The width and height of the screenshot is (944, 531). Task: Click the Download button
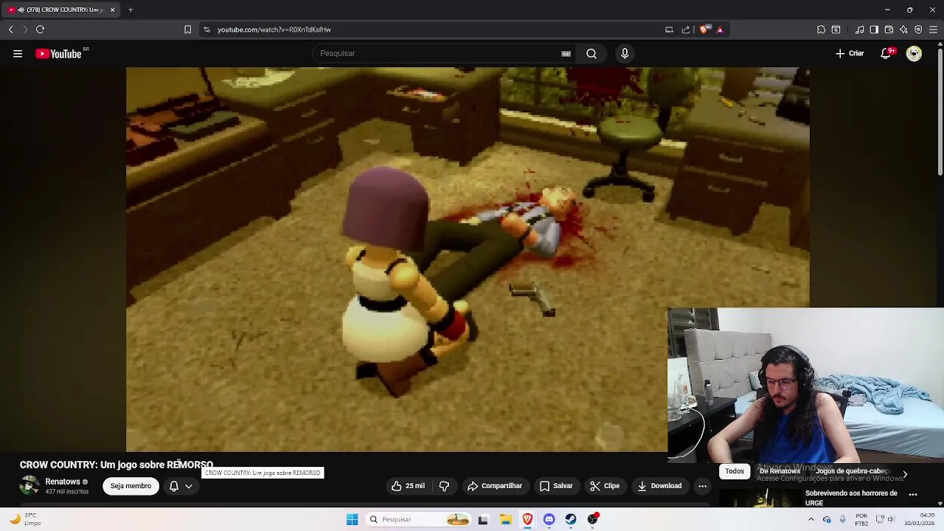pos(659,486)
